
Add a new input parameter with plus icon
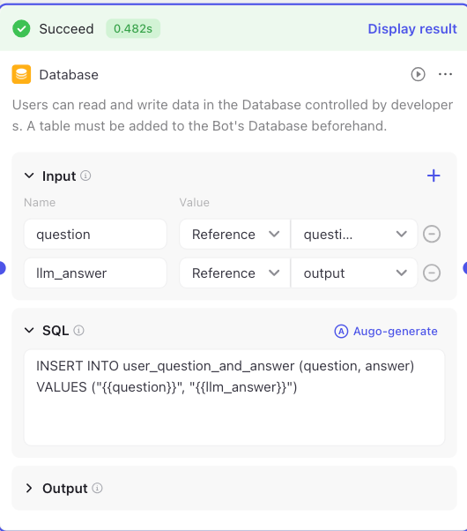(434, 176)
